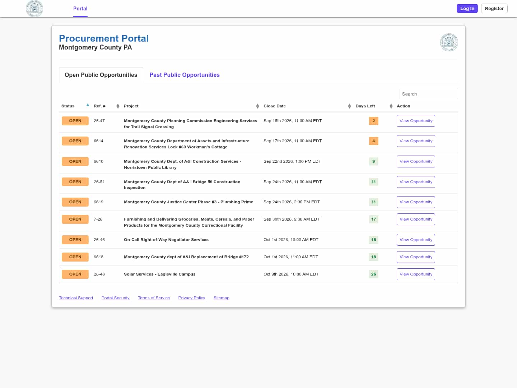Click close date 'Sep 22nd 2026, 1:00 PM EDT'
The height and width of the screenshot is (388, 517).
tap(292, 162)
